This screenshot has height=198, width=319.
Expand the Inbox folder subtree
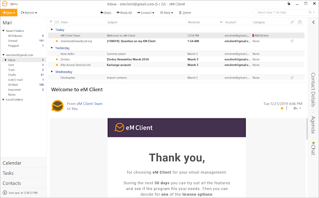[x=5, y=60]
